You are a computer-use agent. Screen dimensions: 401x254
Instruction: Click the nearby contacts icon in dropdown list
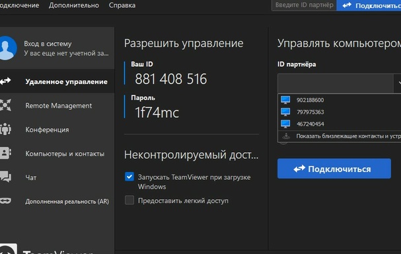[x=286, y=136]
